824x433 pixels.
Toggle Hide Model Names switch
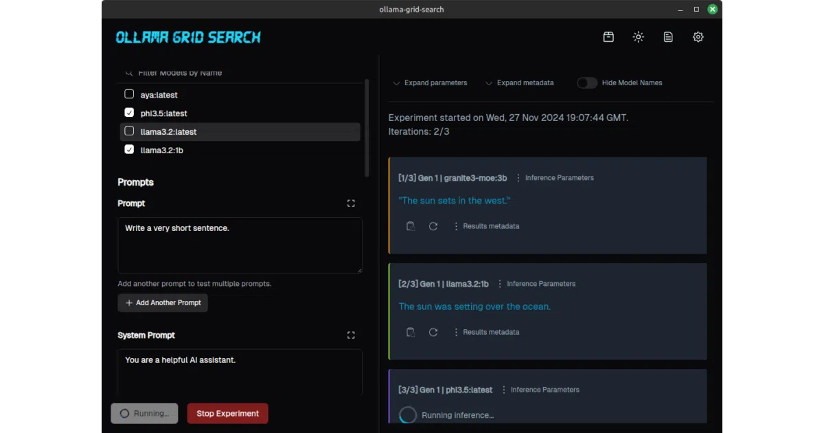586,82
